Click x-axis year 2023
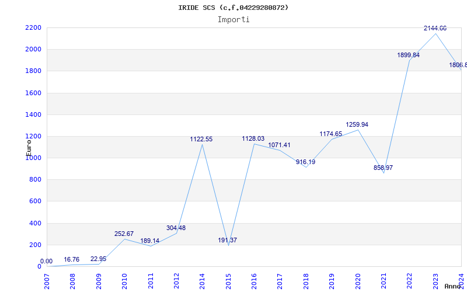This screenshot has width=467, height=292. coord(435,281)
